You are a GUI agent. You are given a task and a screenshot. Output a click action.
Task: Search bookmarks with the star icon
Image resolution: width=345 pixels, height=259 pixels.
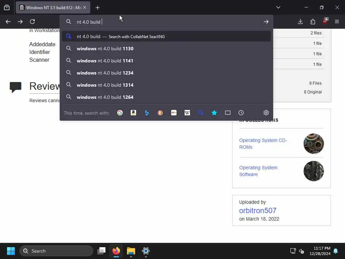(x=214, y=113)
